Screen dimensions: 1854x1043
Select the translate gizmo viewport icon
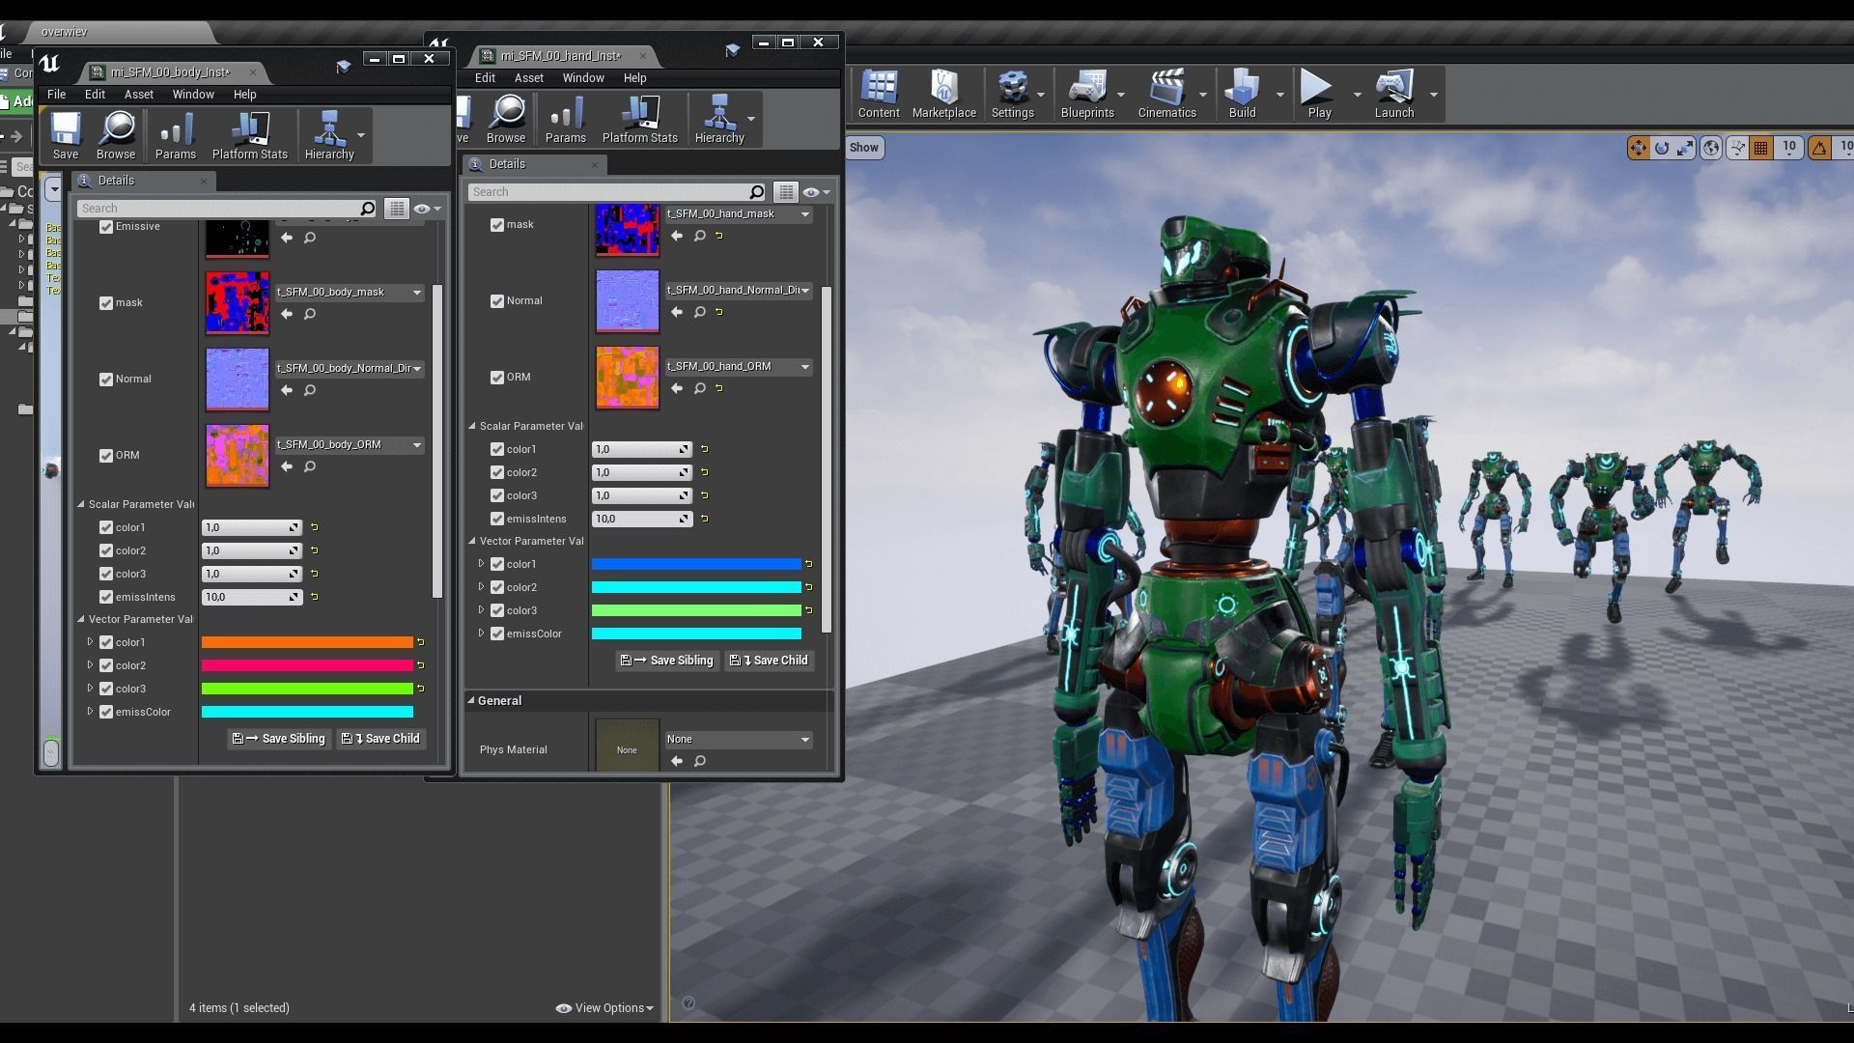click(1639, 148)
